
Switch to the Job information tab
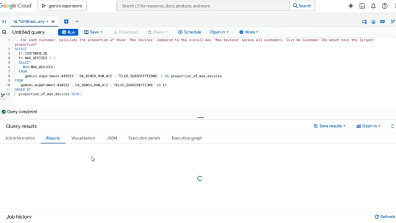tap(20, 138)
